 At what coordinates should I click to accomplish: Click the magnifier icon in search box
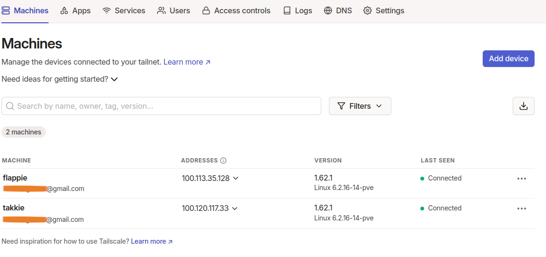click(x=10, y=106)
